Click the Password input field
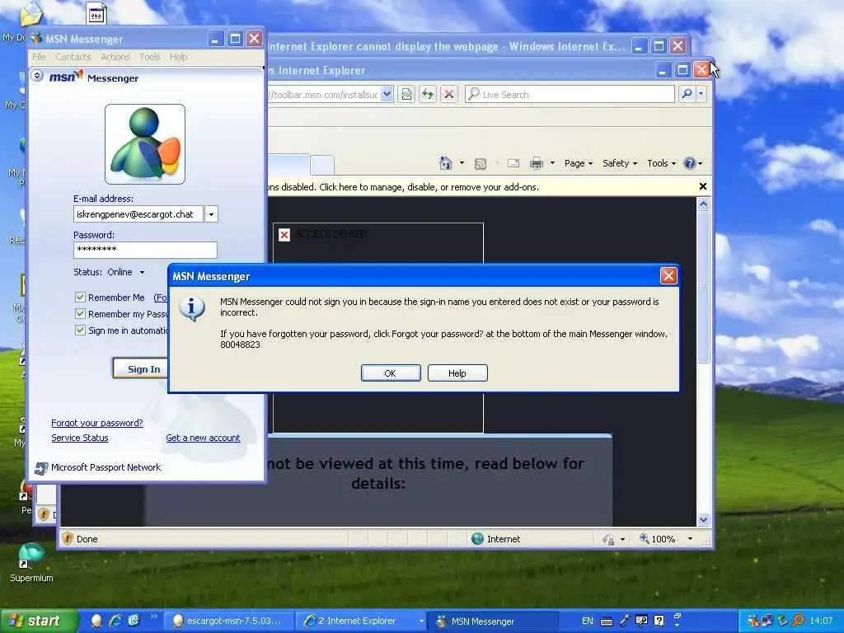Image resolution: width=844 pixels, height=633 pixels. [145, 250]
